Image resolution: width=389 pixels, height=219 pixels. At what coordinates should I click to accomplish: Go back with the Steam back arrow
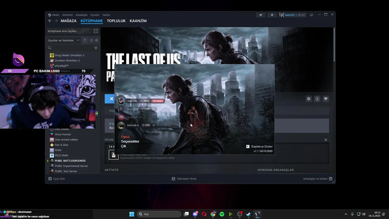(x=50, y=21)
